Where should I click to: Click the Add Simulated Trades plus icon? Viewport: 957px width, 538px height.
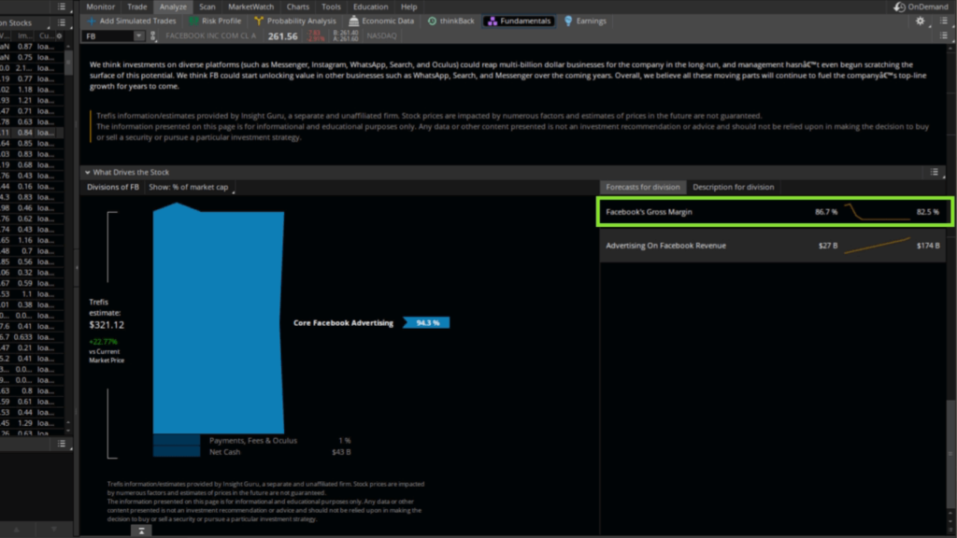[92, 21]
